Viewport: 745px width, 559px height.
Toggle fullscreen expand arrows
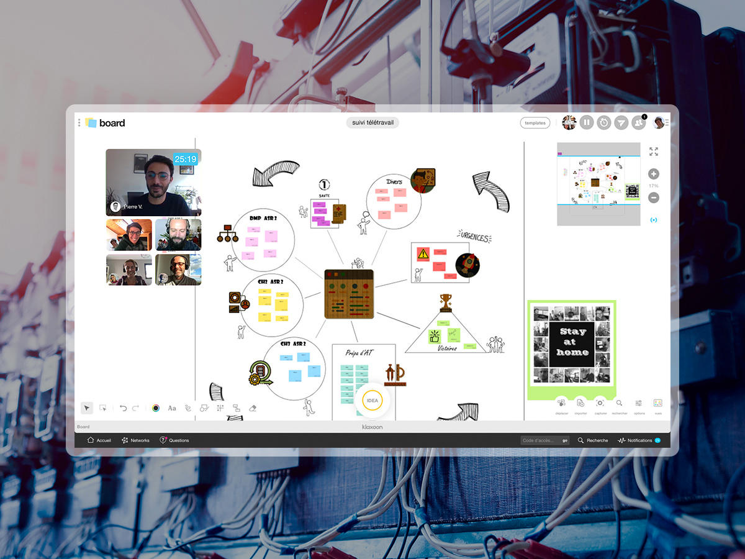[653, 152]
